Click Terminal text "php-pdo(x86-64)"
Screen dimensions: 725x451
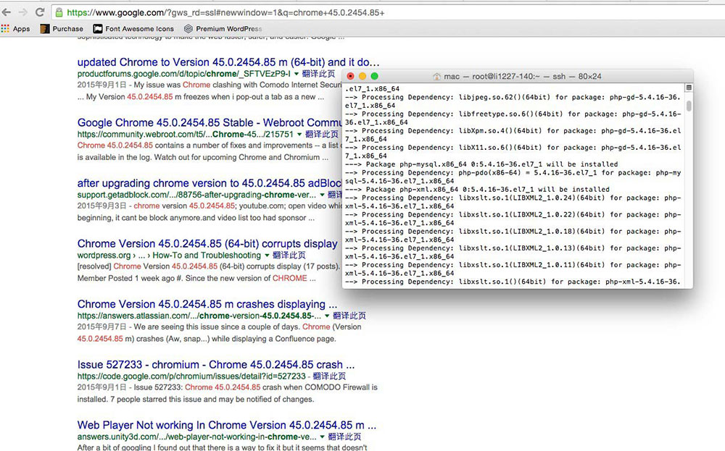click(x=489, y=173)
